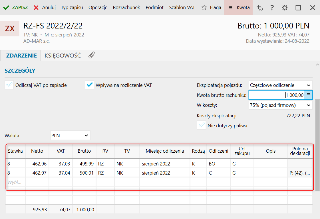The image size is (320, 219).
Task: Click the Flaga star icon
Action: 204,8
